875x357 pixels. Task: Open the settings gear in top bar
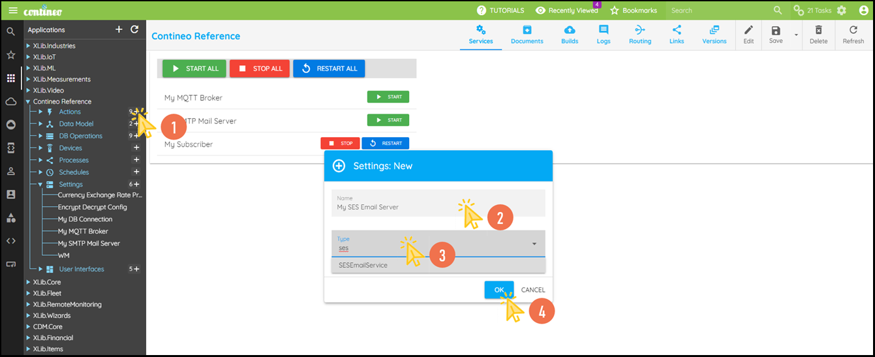(x=842, y=10)
